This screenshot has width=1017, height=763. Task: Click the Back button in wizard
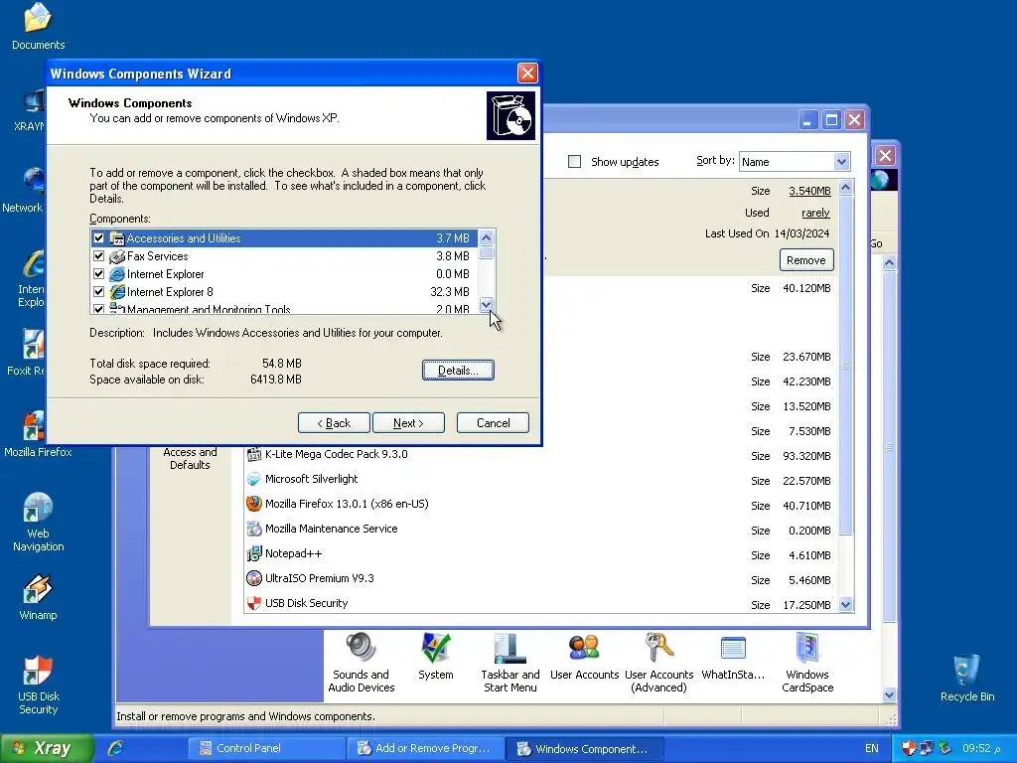334,423
